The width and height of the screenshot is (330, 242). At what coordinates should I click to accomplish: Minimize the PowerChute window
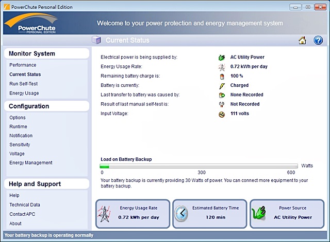click(x=295, y=7)
